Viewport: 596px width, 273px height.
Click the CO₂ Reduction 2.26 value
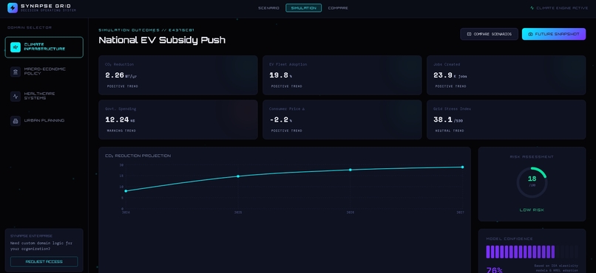point(115,75)
